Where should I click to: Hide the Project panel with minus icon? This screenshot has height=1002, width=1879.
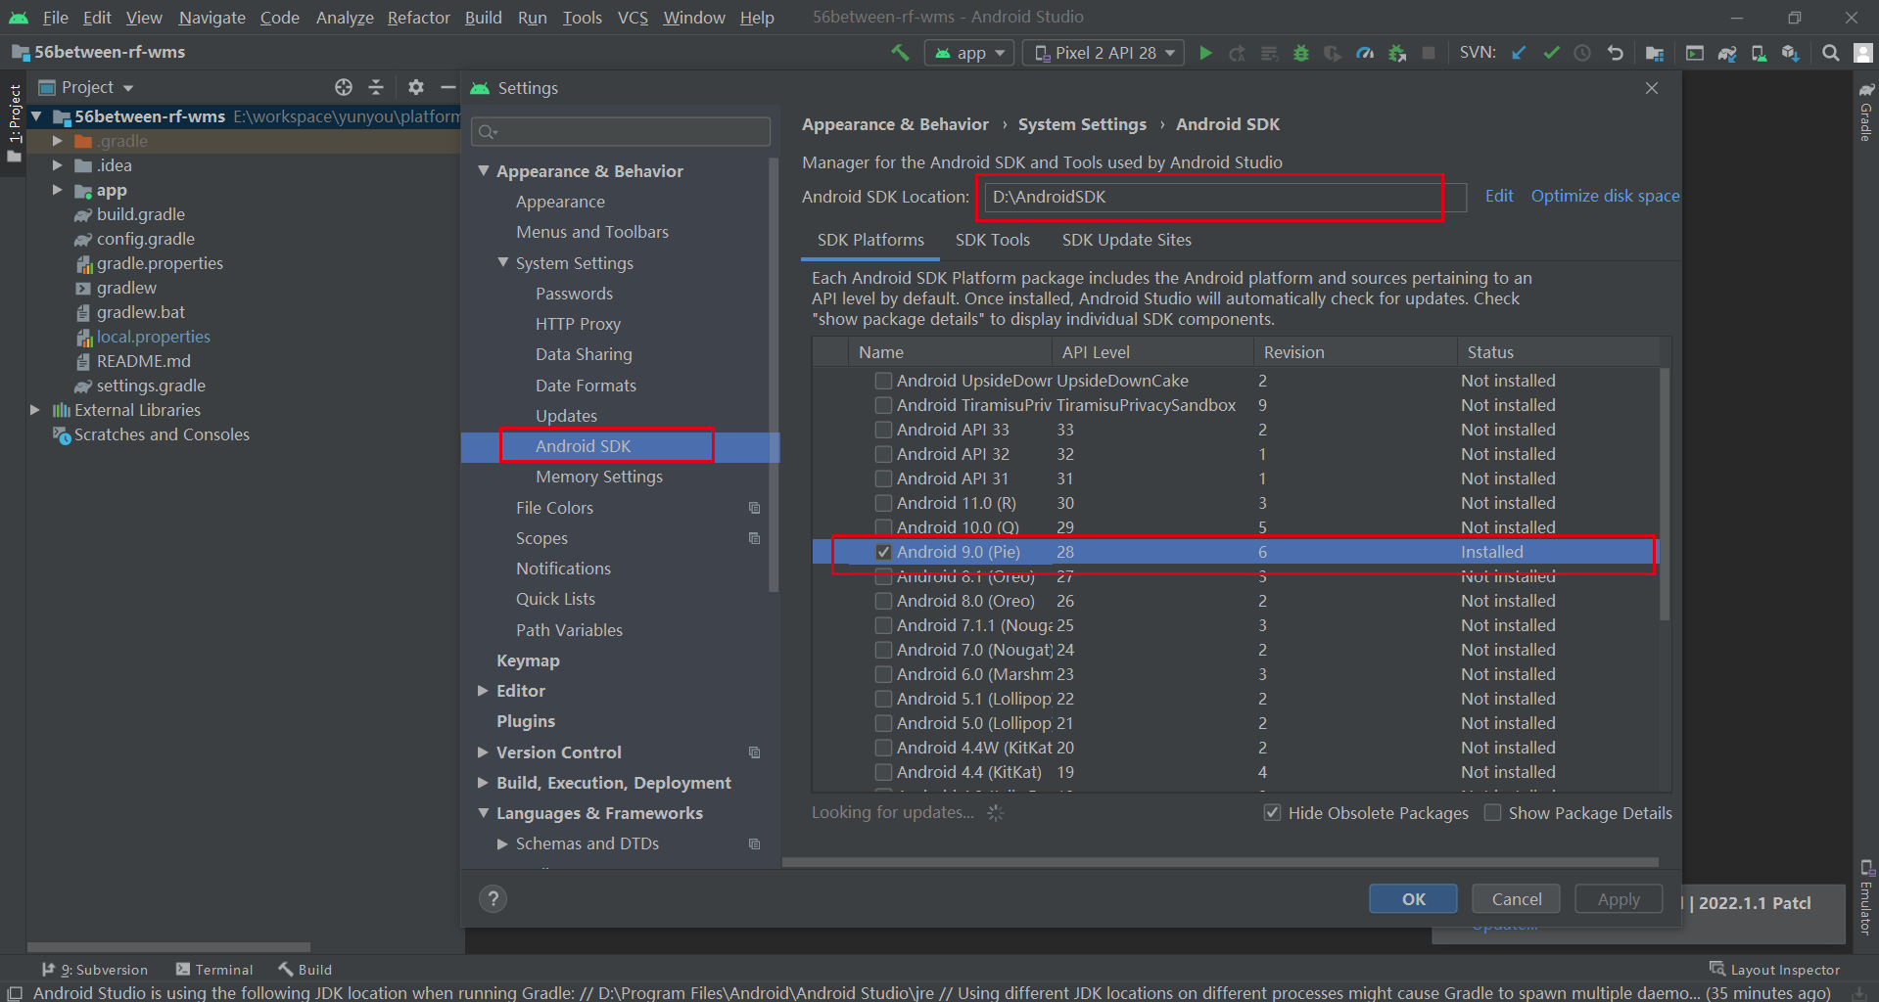click(x=447, y=87)
